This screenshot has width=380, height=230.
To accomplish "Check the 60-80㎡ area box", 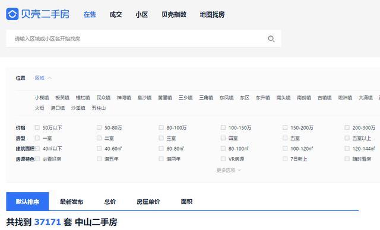I will point(161,149).
